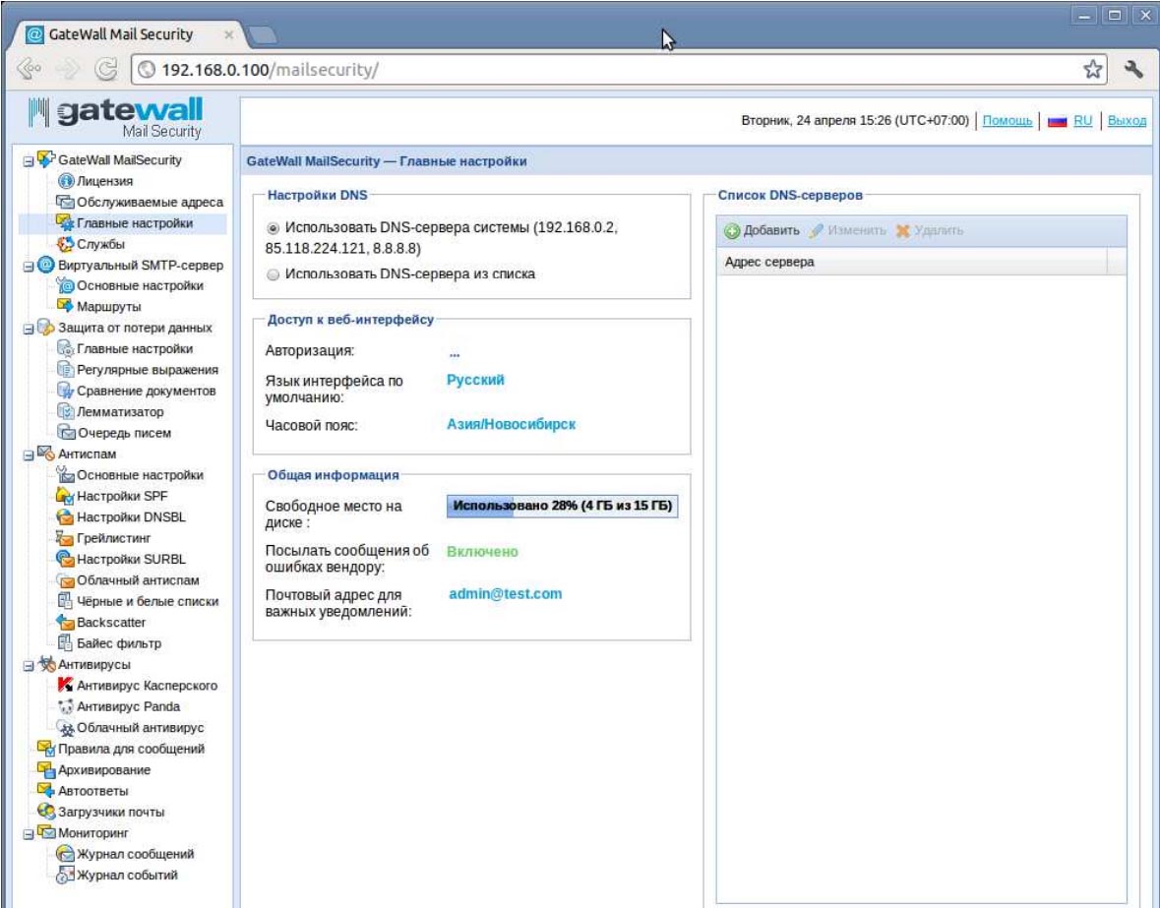Click the Russian flag language icon

(x=1057, y=121)
